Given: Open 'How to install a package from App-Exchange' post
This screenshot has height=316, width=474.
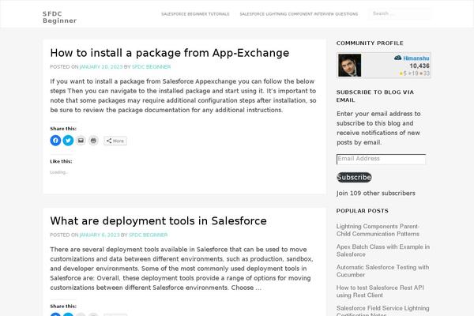Looking at the screenshot, I should [x=170, y=53].
